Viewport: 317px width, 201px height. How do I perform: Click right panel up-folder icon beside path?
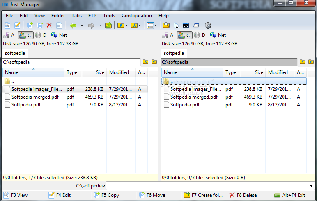(x=311, y=62)
